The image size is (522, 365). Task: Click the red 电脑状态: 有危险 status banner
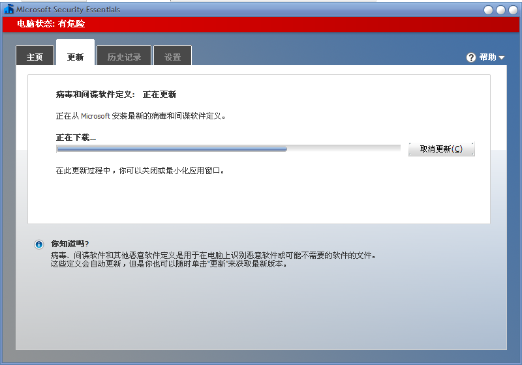pyautogui.click(x=260, y=24)
